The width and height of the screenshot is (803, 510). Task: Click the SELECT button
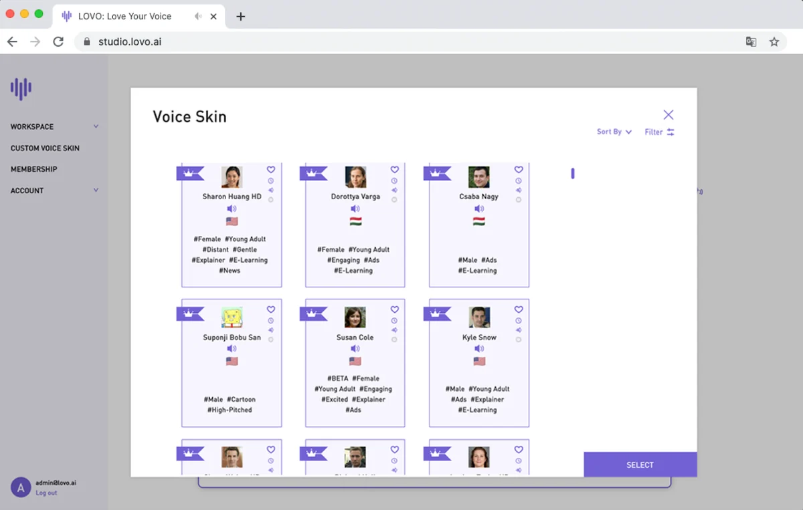[x=640, y=465]
